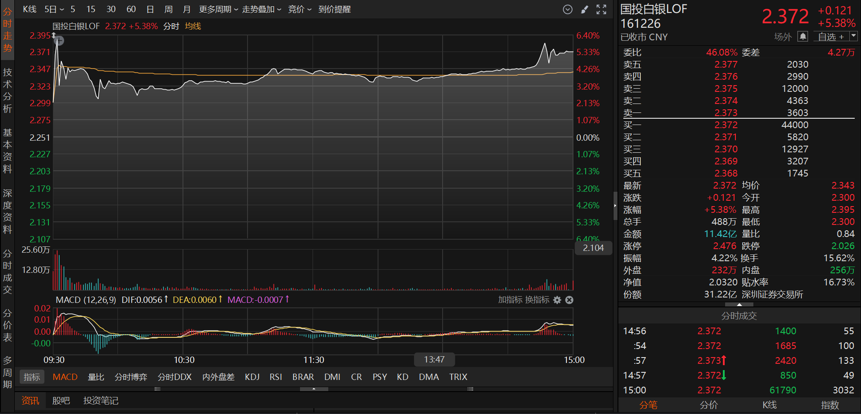This screenshot has height=414, width=861.
Task: Toggle the 均线 average line legend
Action: (193, 26)
